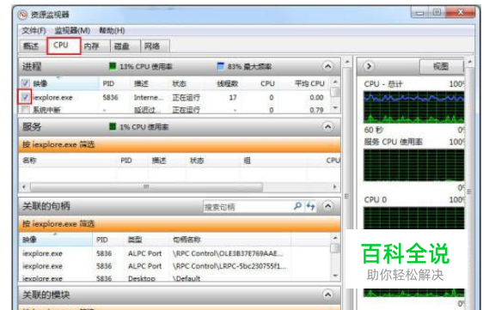
Task: Sort processes by 线程数 column header
Action: 228,83
